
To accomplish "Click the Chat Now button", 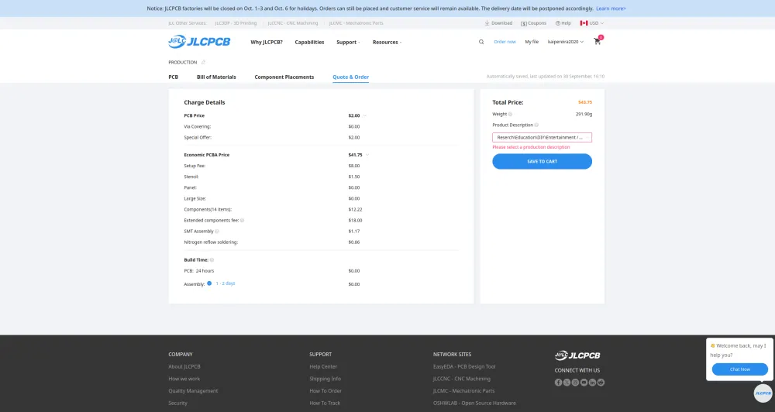I will [x=739, y=369].
